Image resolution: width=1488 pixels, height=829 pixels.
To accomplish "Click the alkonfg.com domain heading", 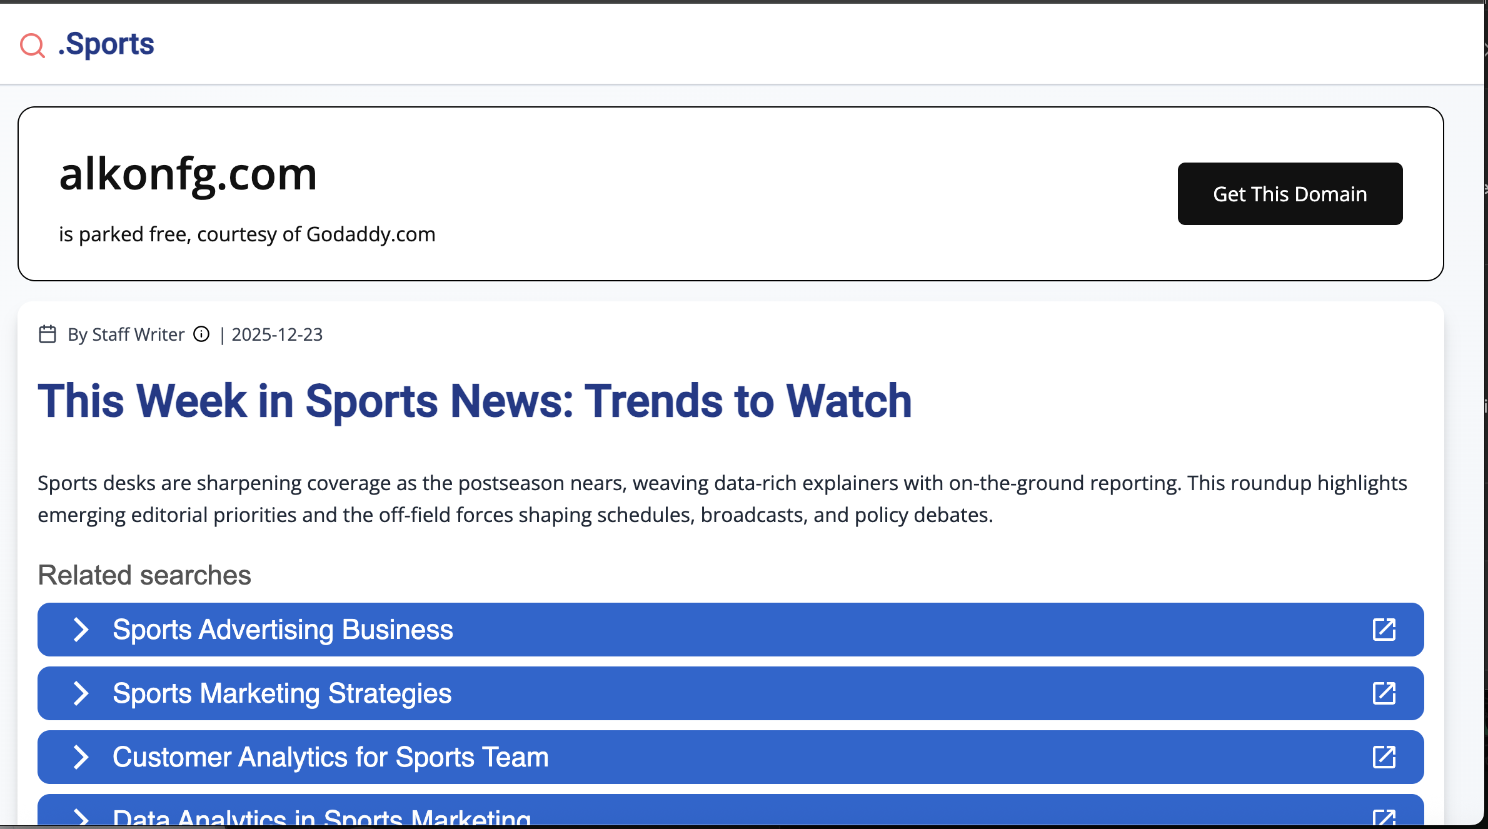I will tap(188, 174).
